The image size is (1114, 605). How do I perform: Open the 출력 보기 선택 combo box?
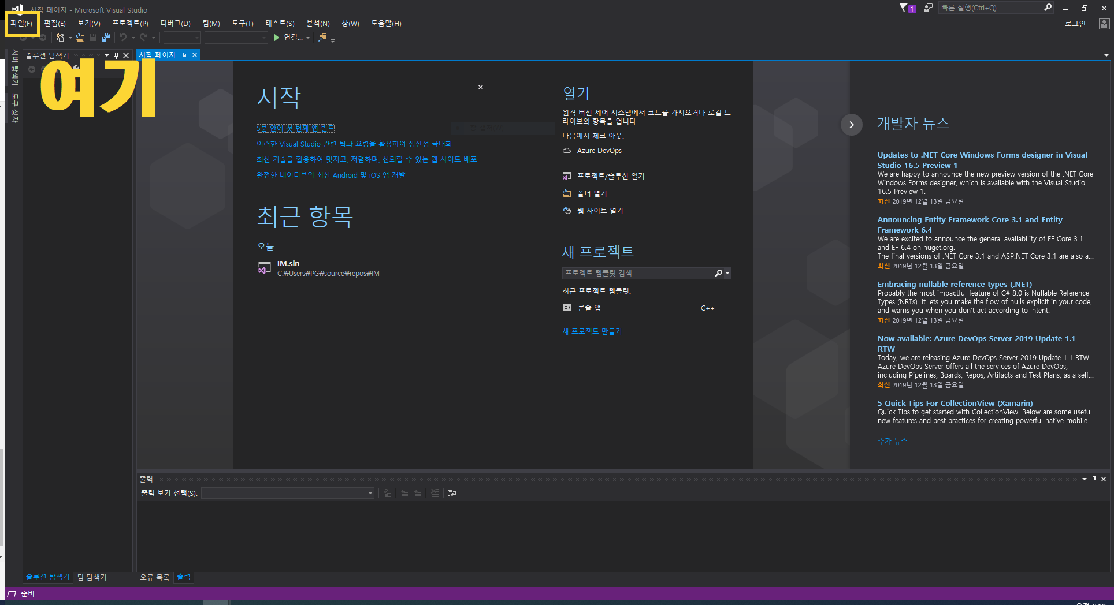[288, 493]
